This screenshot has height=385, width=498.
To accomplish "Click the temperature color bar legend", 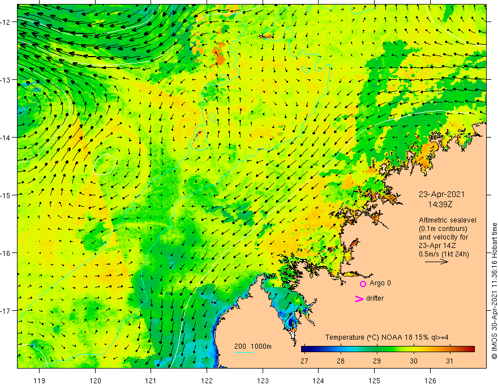I will (388, 349).
